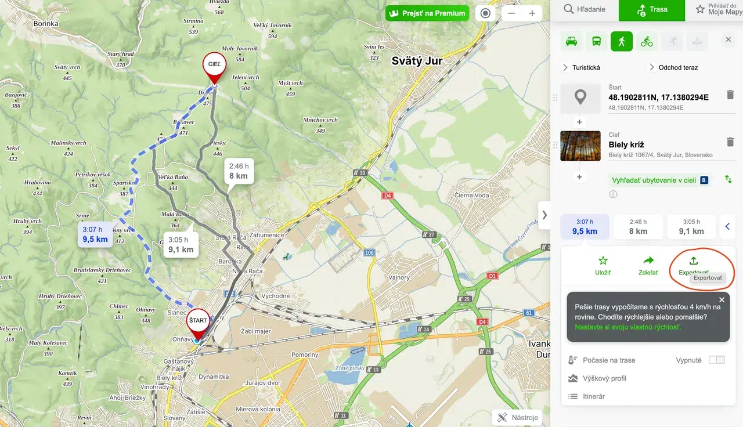Screen dimensions: 743x427
Task: Delete the Štart waypoint with trash icon
Action: [x=730, y=95]
